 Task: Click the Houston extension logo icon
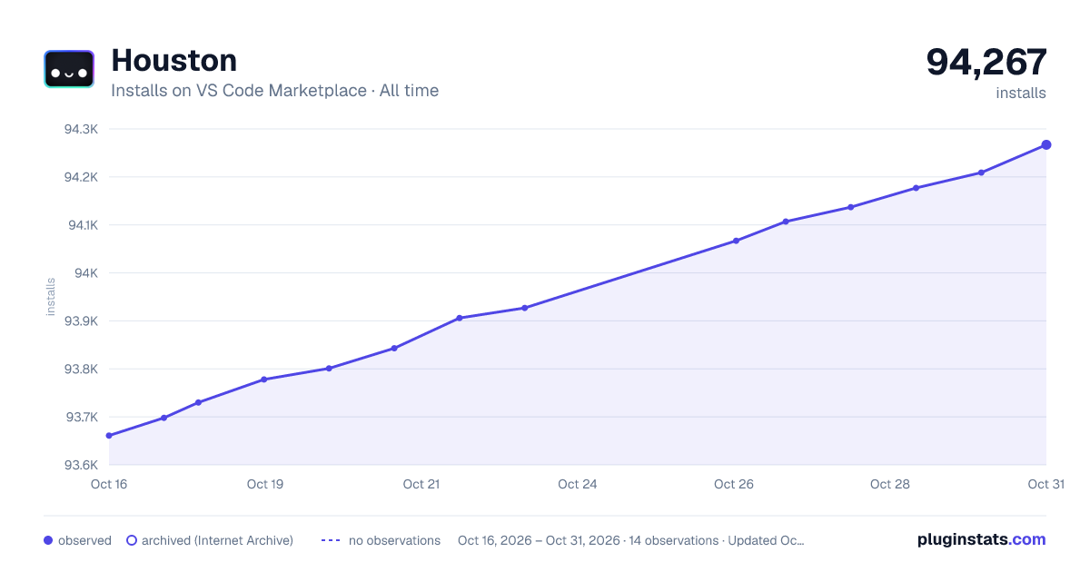click(69, 69)
